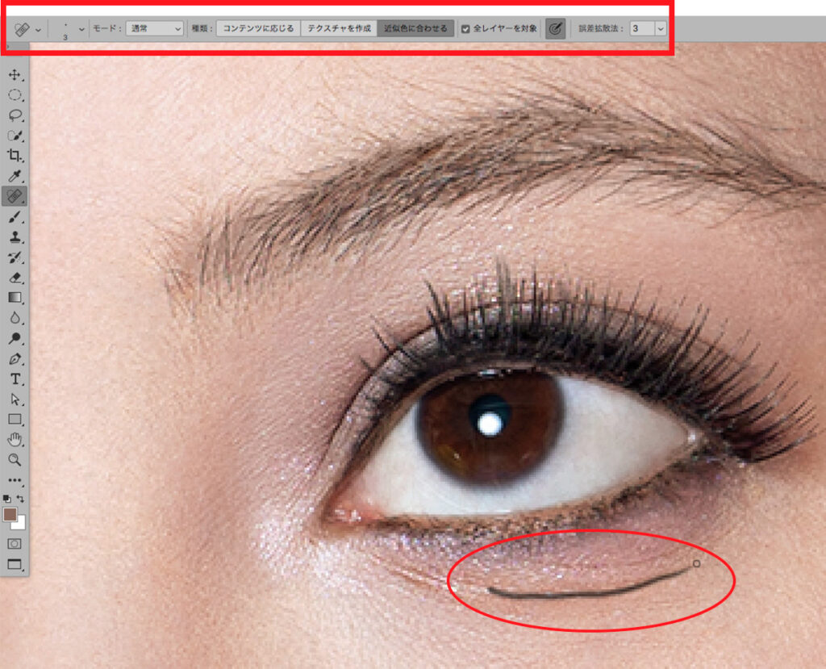The width and height of the screenshot is (826, 669).
Task: Select the Lasso tool
Action: click(15, 115)
